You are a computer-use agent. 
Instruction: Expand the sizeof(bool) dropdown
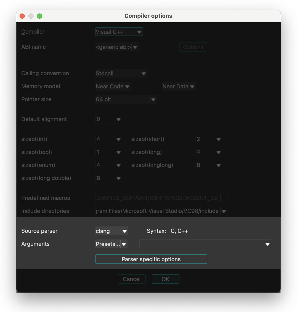(x=118, y=152)
